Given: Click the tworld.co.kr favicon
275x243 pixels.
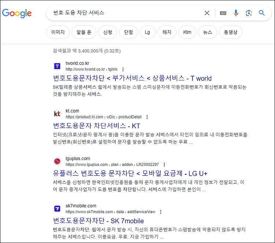Looking at the screenshot, I should click(x=57, y=66).
